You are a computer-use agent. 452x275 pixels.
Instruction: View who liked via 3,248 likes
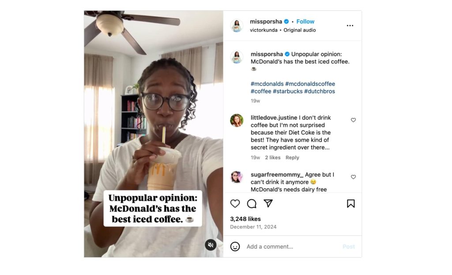[x=245, y=219]
